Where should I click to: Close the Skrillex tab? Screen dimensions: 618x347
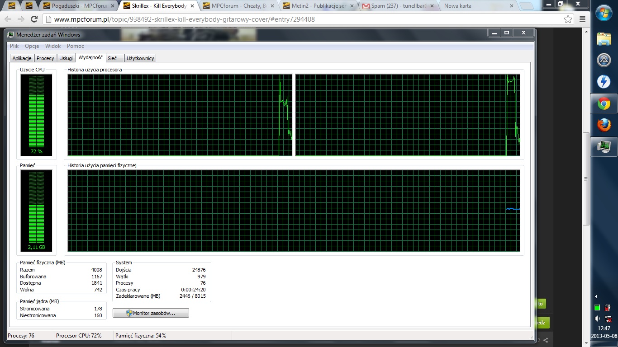tap(192, 6)
